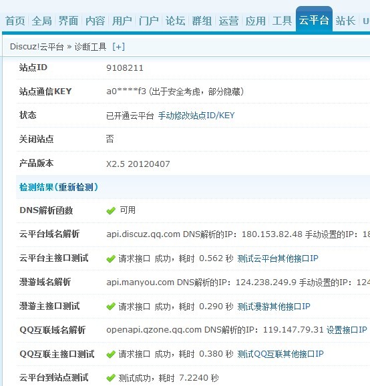The height and width of the screenshot is (386, 370).
Task: Switch to the 站长 tab
Action: pyautogui.click(x=346, y=21)
